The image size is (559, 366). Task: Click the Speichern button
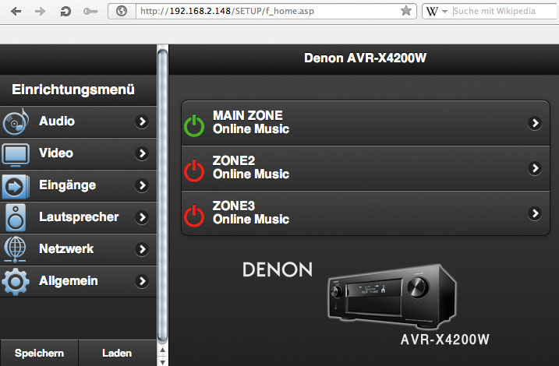coord(39,354)
